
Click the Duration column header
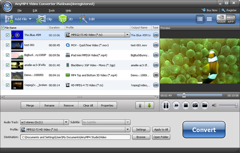(x=56, y=28)
